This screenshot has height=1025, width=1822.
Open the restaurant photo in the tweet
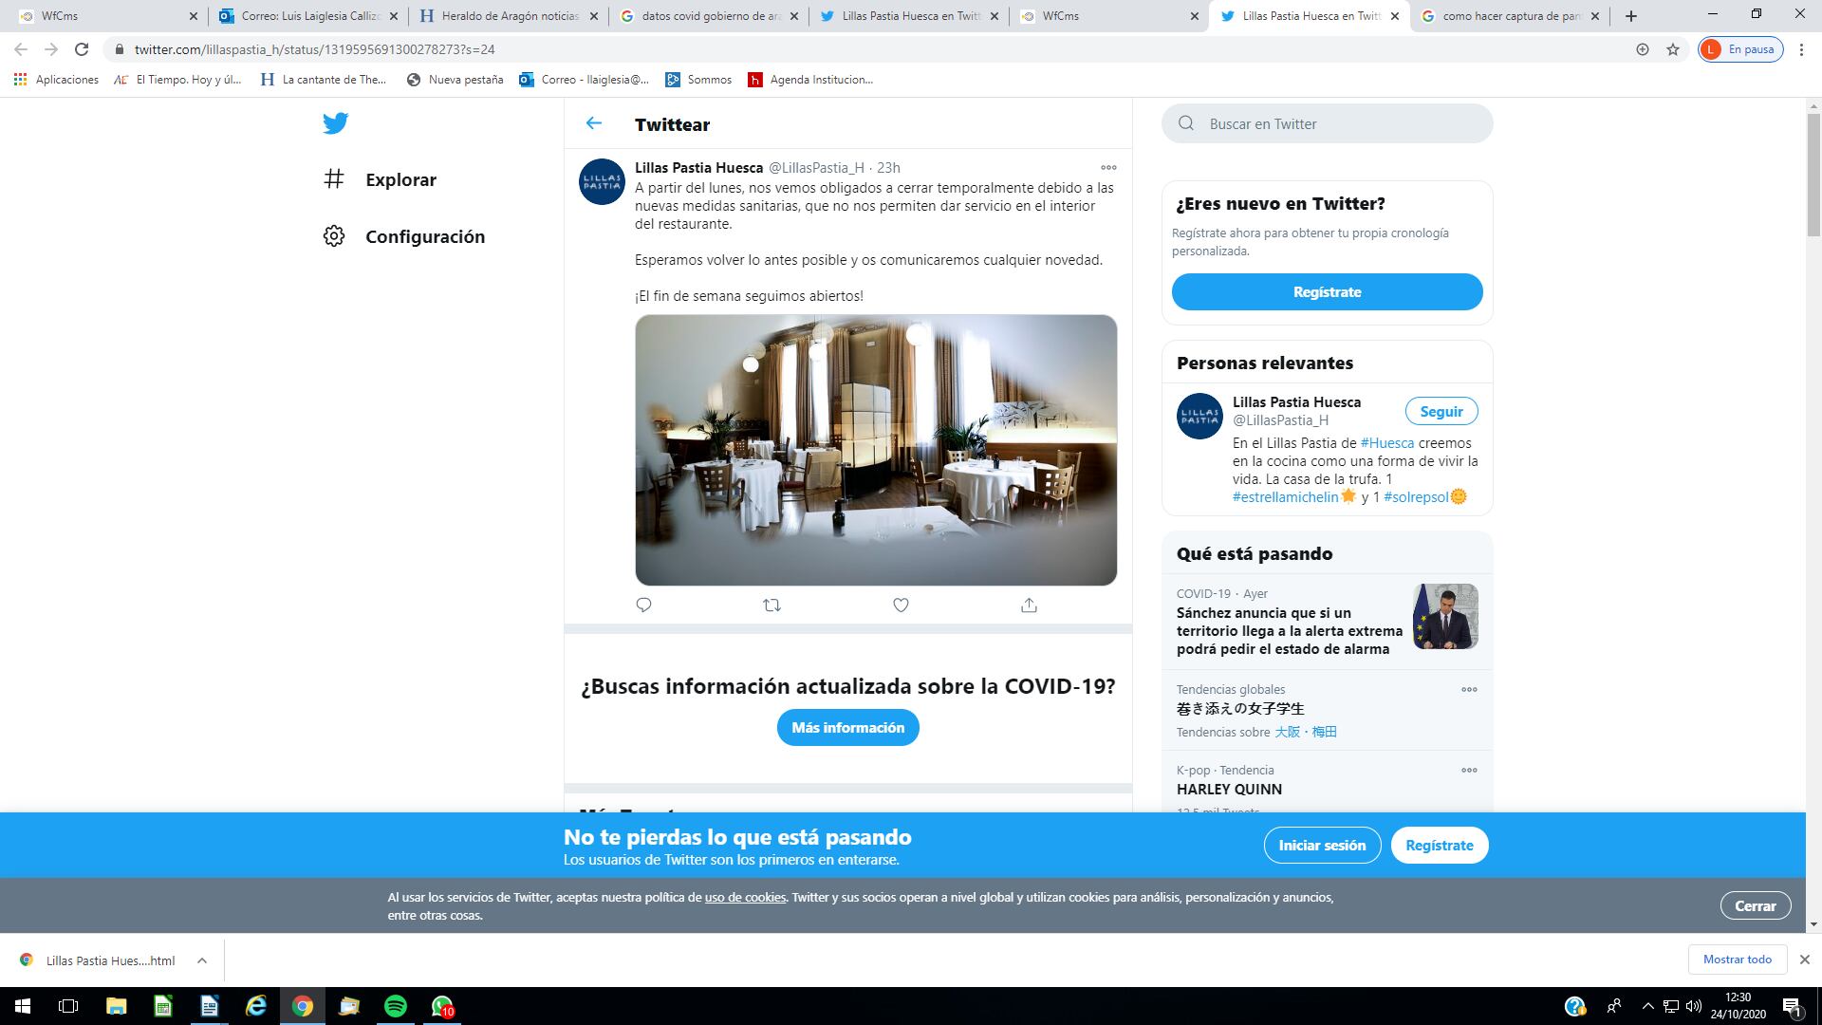876,450
